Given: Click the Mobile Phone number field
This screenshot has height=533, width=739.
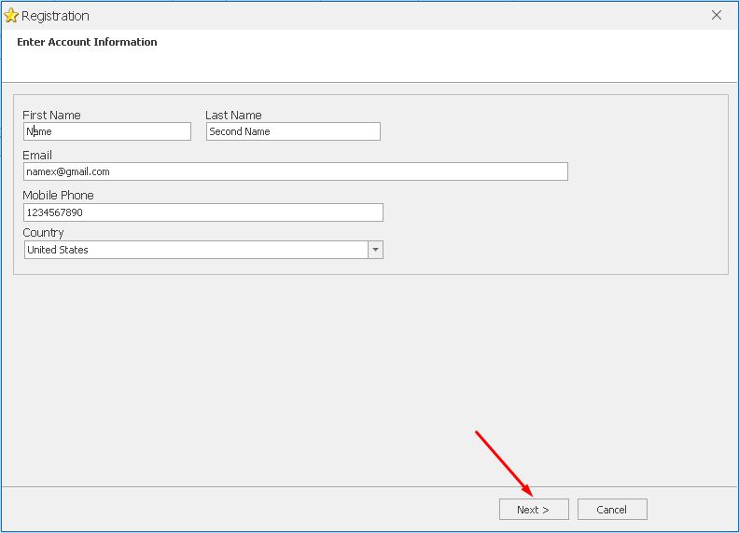Looking at the screenshot, I should click(203, 212).
